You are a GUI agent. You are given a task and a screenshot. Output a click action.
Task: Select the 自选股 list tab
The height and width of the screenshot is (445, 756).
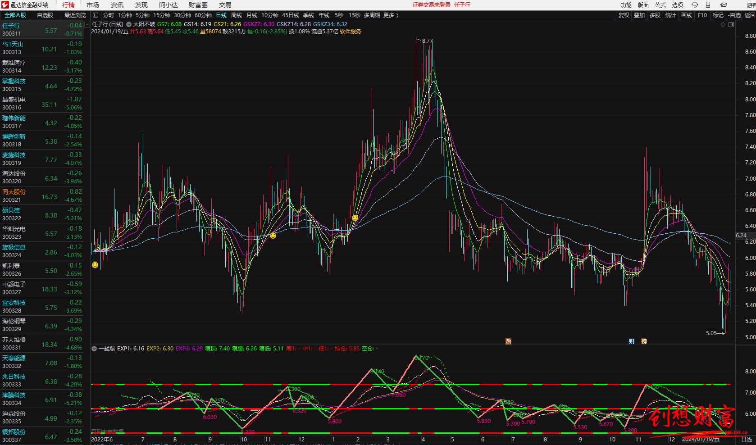tap(45, 15)
